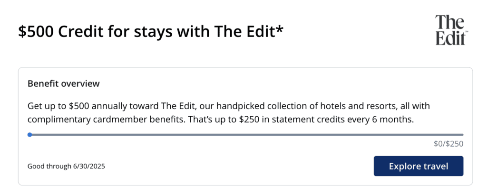Select the "Benefit overview" heading

tap(64, 84)
